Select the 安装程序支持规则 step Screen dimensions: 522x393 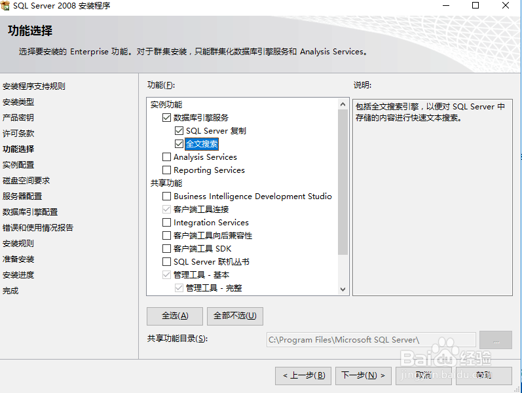34,86
